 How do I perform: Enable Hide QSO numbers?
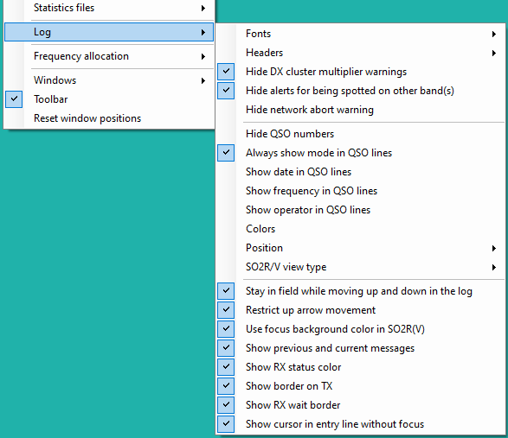(360, 134)
